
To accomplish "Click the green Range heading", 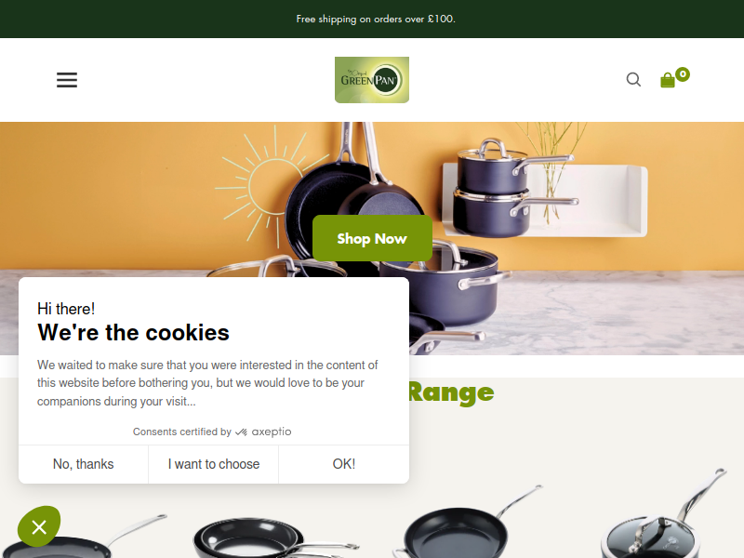I will point(451,392).
